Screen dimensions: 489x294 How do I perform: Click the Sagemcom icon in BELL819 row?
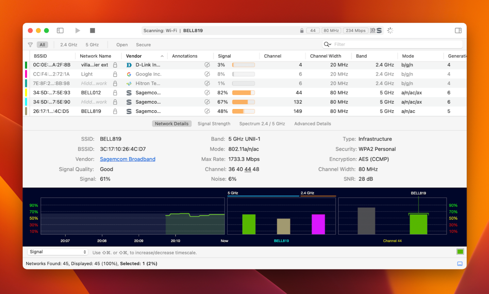tap(129, 111)
